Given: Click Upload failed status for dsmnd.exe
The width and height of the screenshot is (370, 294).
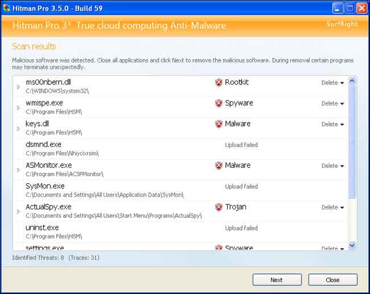Looking at the screenshot, I should coord(241,145).
